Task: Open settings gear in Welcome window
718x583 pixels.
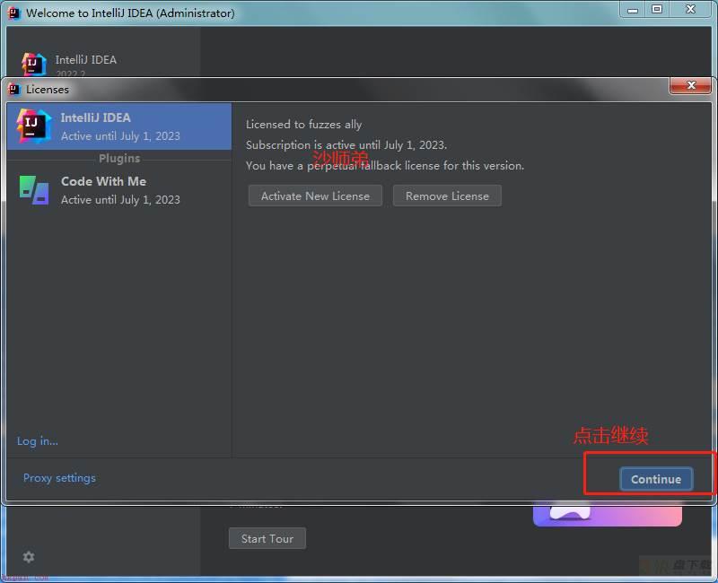Action: [29, 557]
